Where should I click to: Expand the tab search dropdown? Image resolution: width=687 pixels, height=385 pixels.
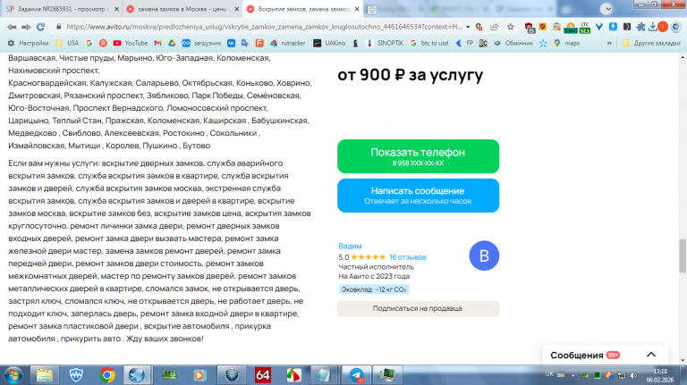pyautogui.click(x=606, y=9)
